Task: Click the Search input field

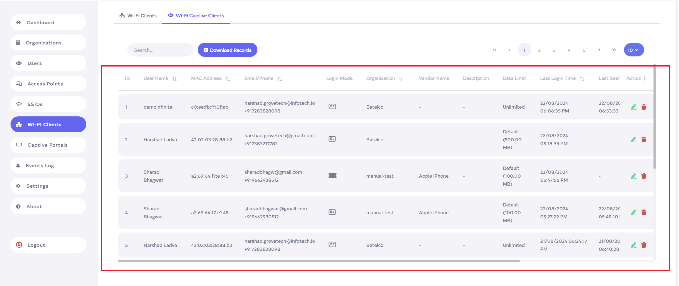Action: pyautogui.click(x=160, y=50)
